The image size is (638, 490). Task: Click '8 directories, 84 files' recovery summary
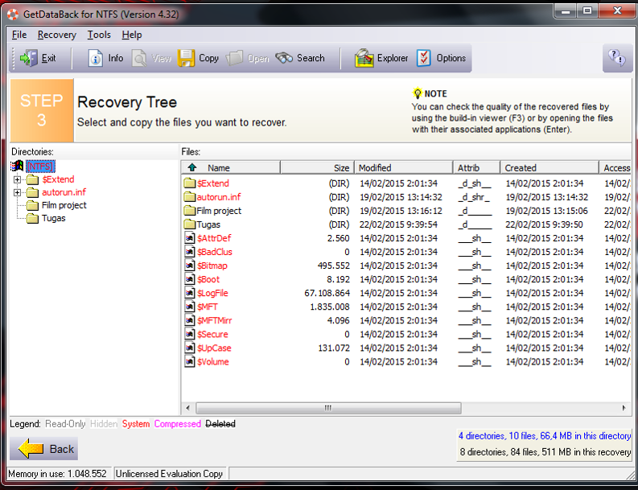(x=545, y=452)
